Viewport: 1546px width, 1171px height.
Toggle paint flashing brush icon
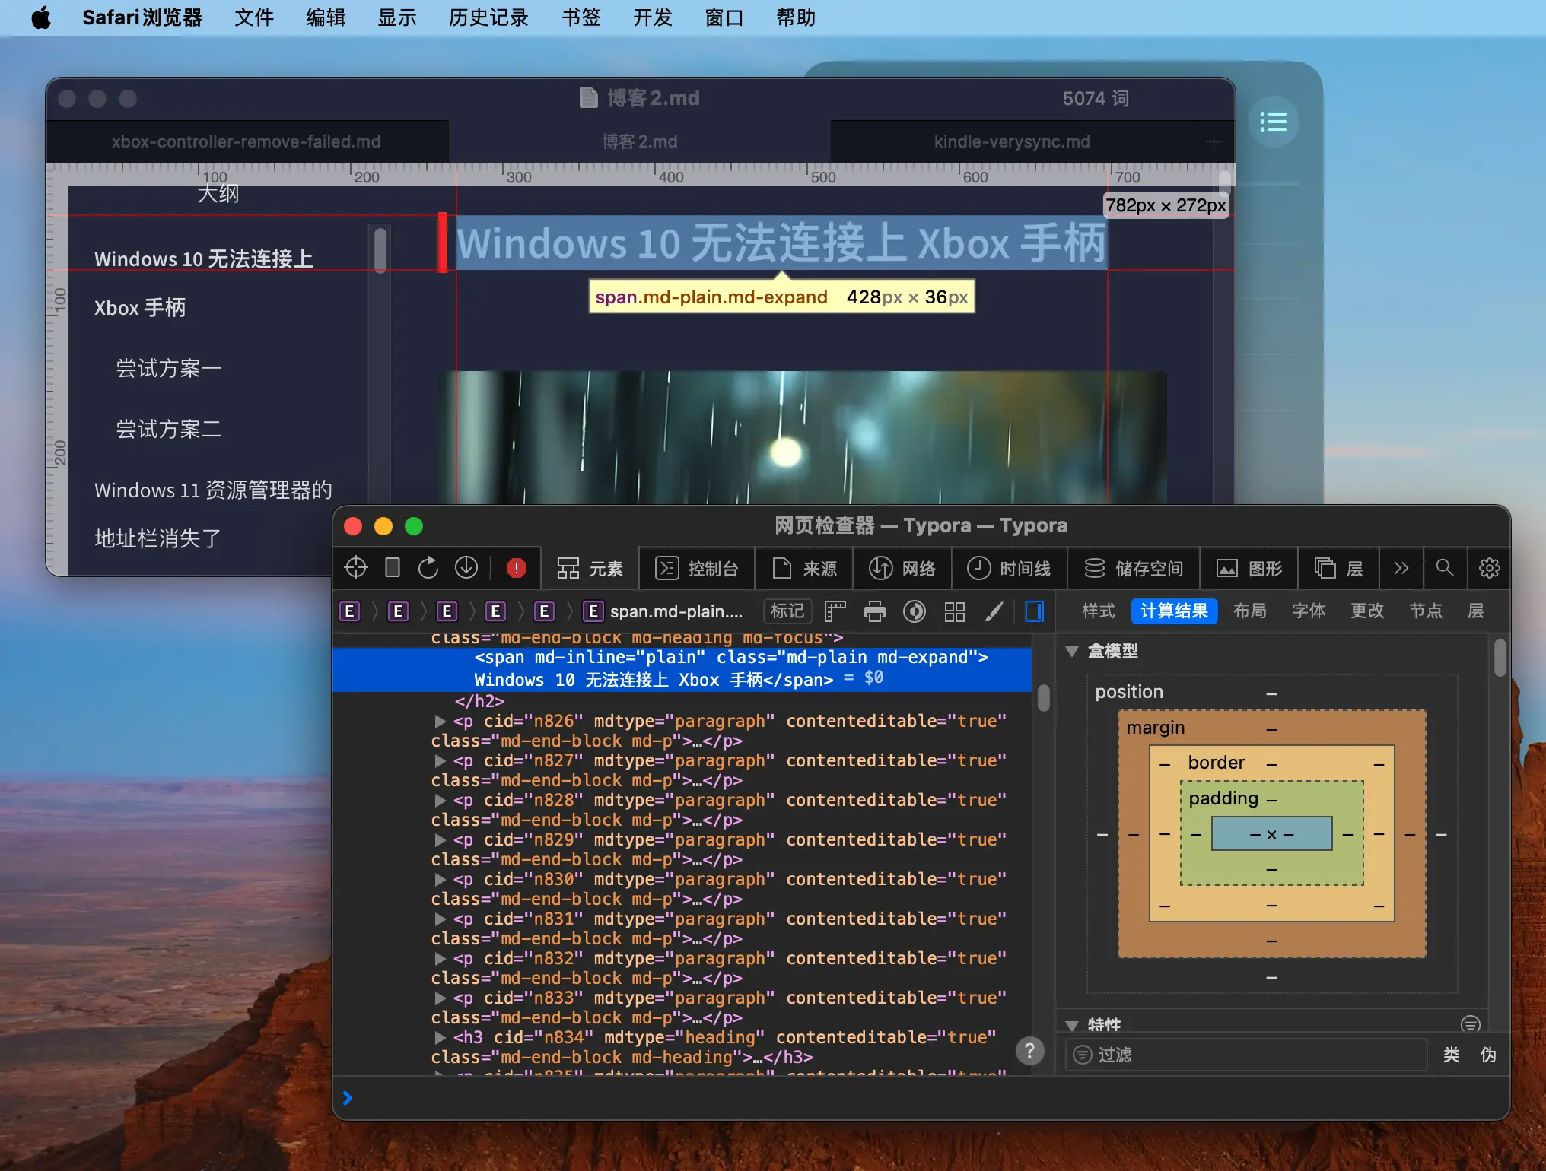click(x=994, y=611)
